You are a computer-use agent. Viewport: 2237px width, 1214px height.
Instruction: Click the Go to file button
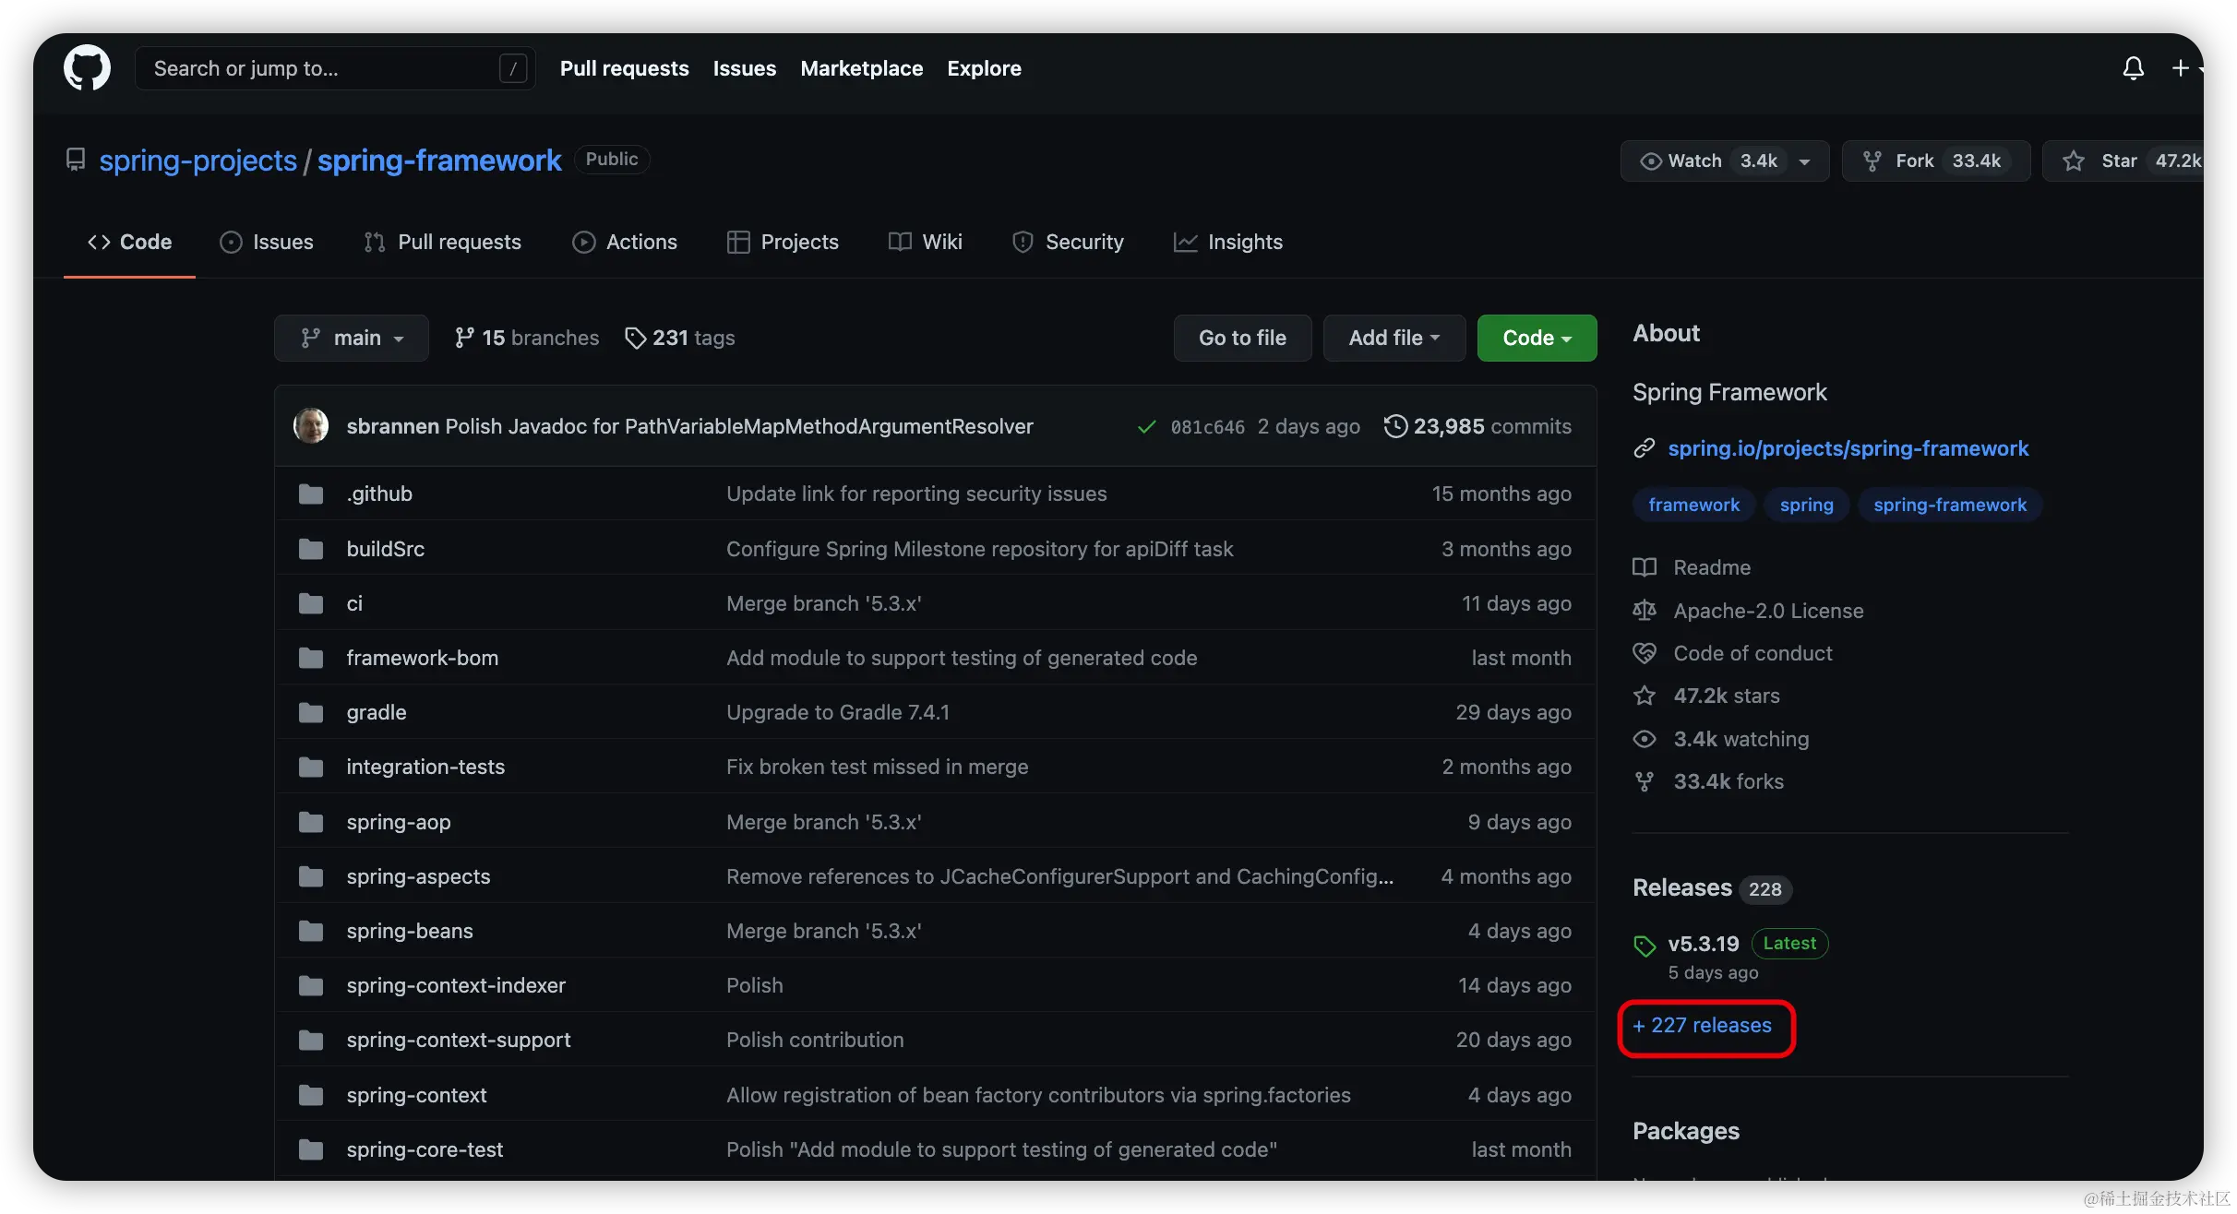tap(1242, 338)
